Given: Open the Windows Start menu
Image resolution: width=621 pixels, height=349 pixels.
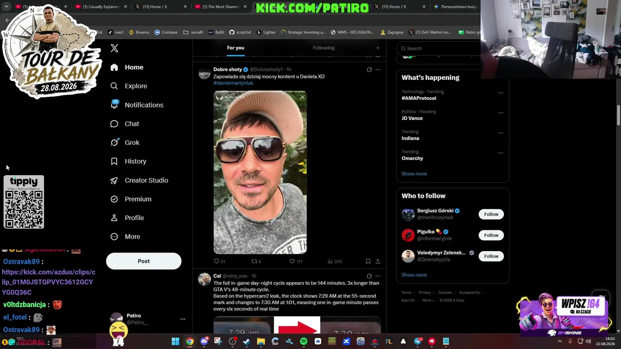Looking at the screenshot, I should 176,342.
